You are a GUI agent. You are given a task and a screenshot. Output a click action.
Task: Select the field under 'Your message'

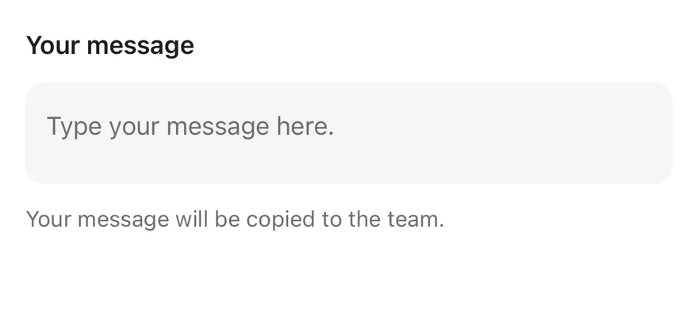(x=348, y=133)
